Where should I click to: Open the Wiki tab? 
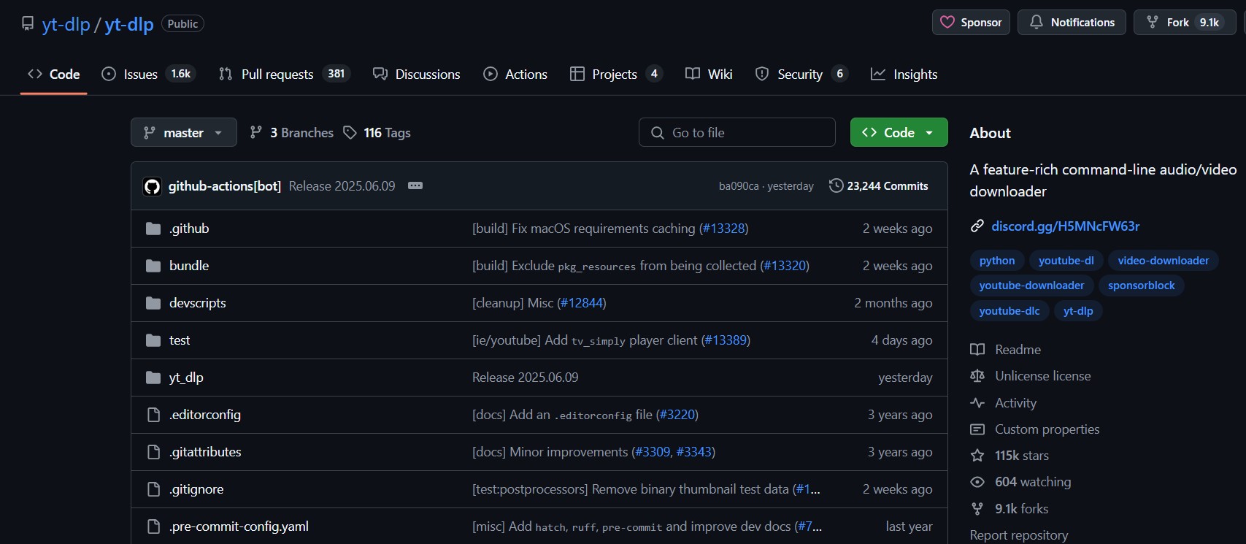[709, 74]
